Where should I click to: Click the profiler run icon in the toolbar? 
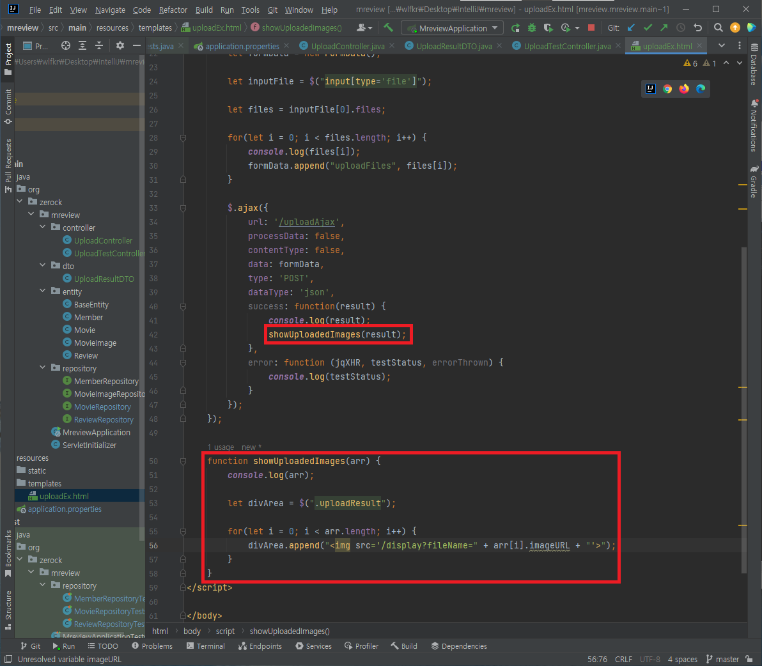coord(565,27)
